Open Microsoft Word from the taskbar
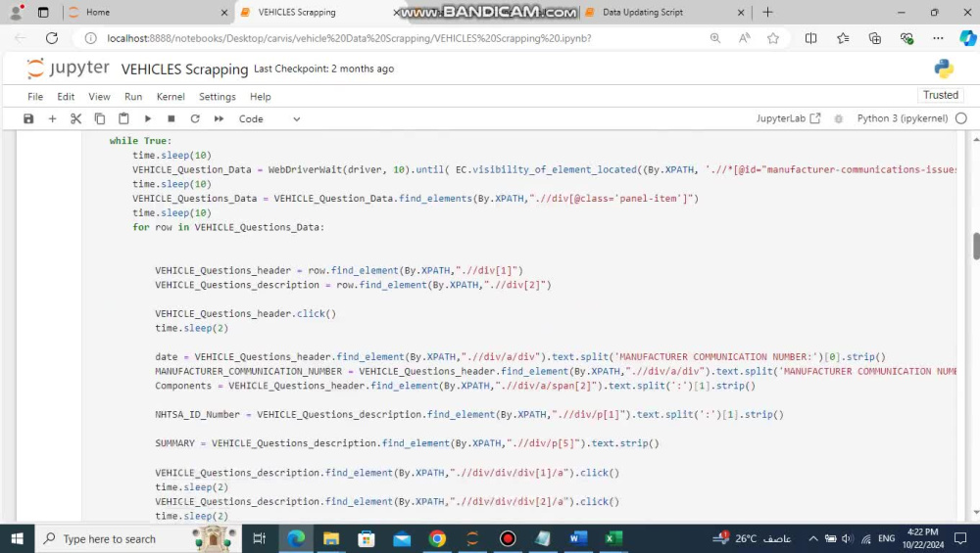 click(x=578, y=538)
